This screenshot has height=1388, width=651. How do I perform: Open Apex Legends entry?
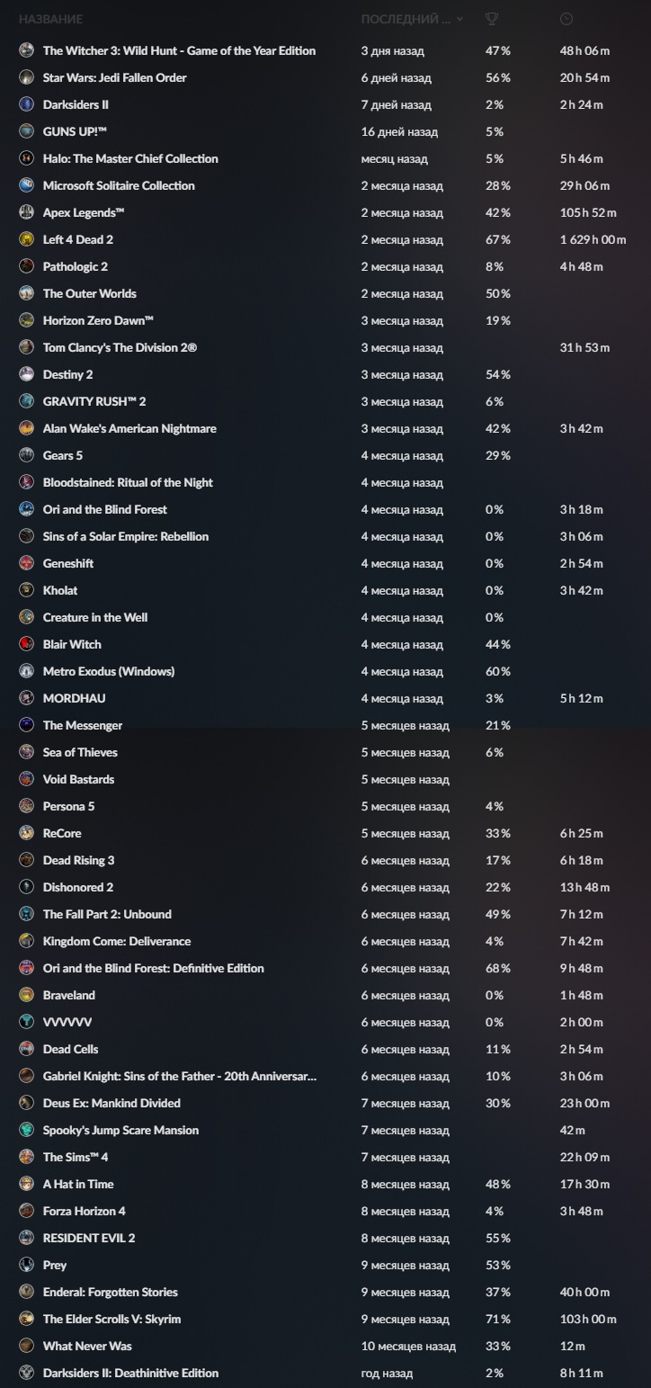pos(84,213)
